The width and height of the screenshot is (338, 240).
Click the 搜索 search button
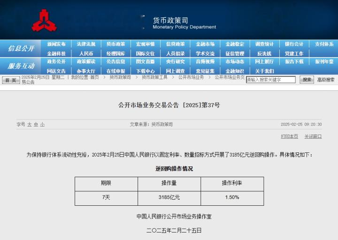(x=307, y=80)
